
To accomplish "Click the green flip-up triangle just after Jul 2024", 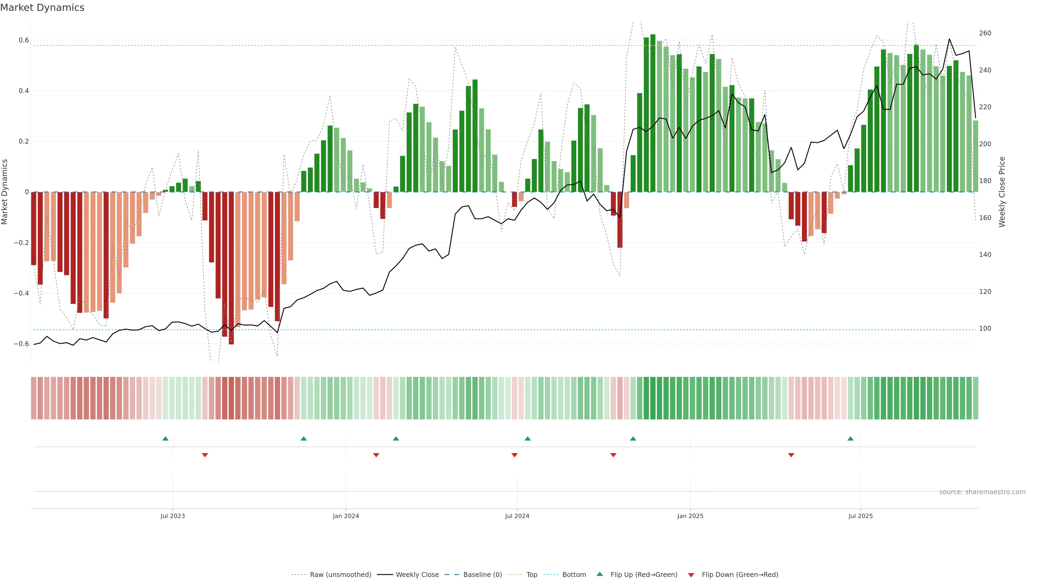I will (528, 439).
